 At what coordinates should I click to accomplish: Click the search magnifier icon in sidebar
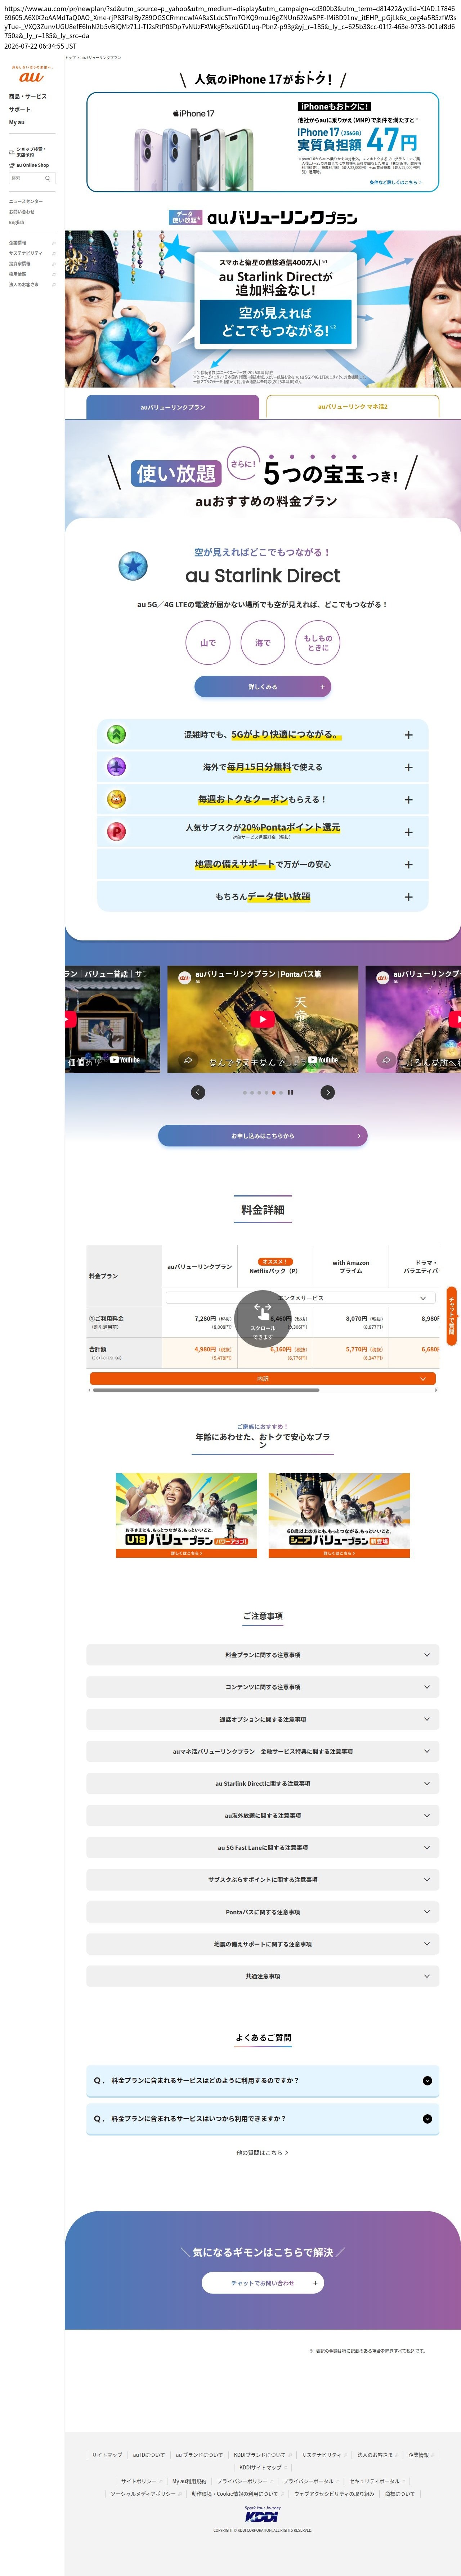47,179
